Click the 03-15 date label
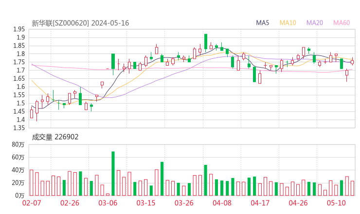 pos(146,203)
